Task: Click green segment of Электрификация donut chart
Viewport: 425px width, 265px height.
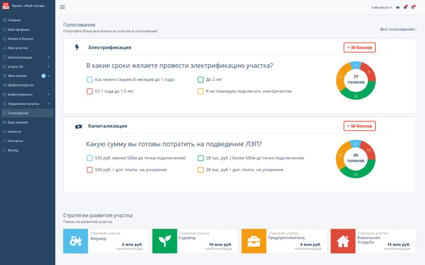Action: point(356,95)
